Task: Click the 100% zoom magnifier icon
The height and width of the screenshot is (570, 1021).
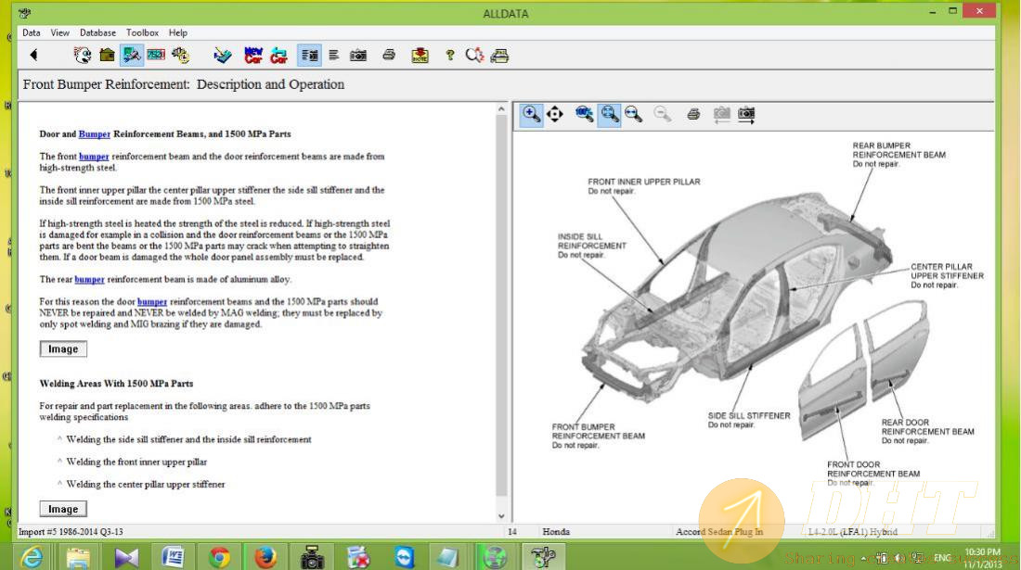Action: 584,115
